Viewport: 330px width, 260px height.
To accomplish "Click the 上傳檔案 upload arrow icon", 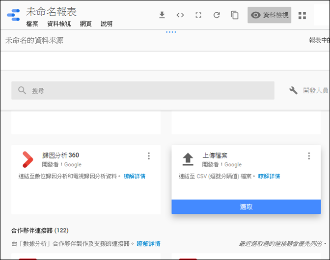I will point(188,159).
